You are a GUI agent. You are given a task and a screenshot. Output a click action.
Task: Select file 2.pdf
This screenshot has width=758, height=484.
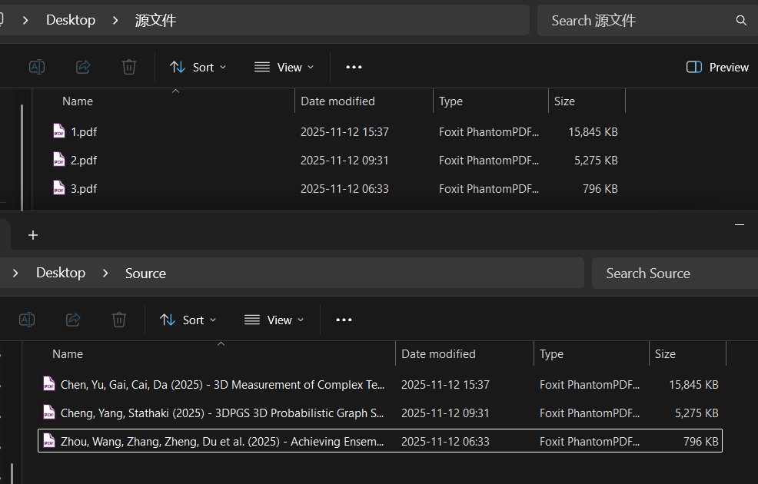[x=84, y=161]
